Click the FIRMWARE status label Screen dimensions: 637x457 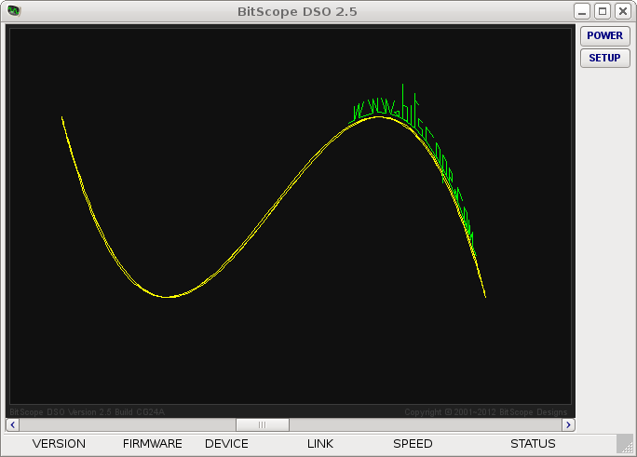pyautogui.click(x=153, y=444)
